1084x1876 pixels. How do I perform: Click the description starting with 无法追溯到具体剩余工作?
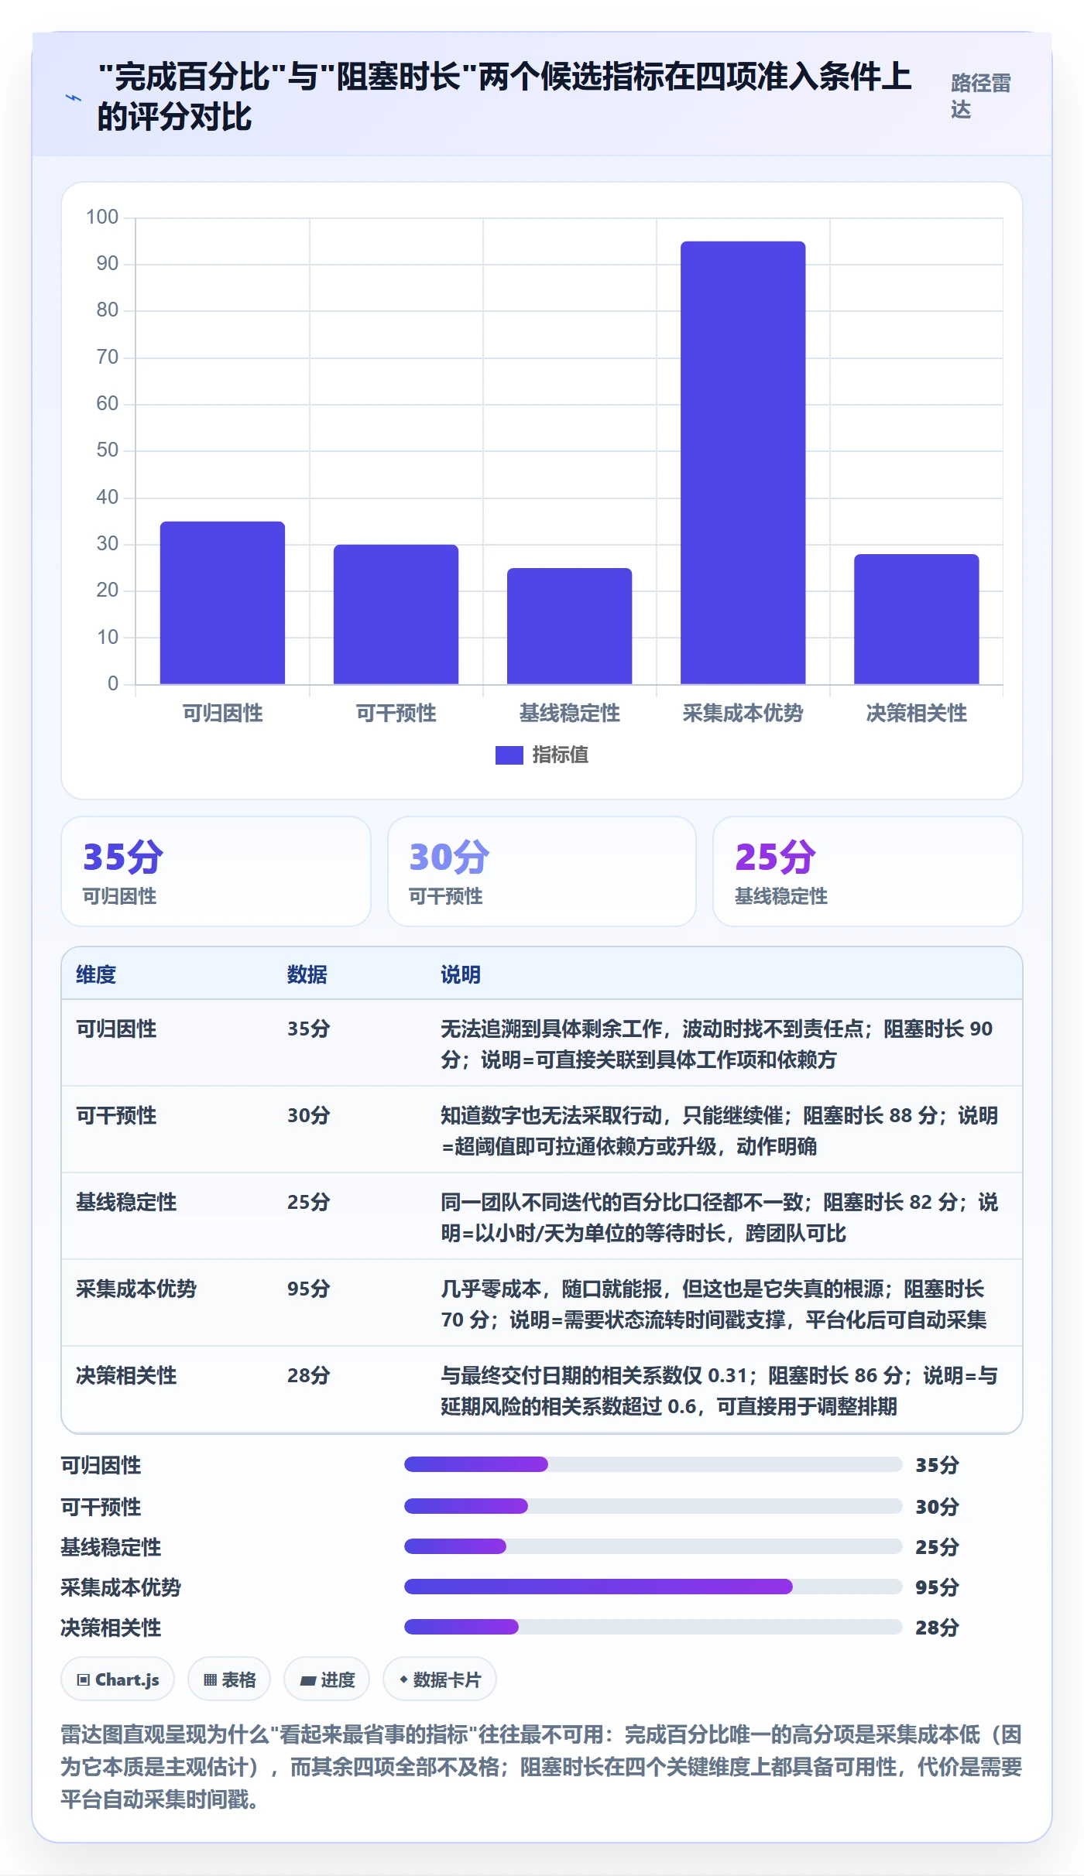point(717,1044)
